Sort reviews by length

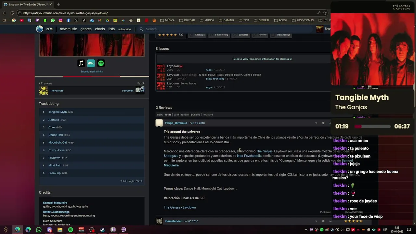pos(185,115)
